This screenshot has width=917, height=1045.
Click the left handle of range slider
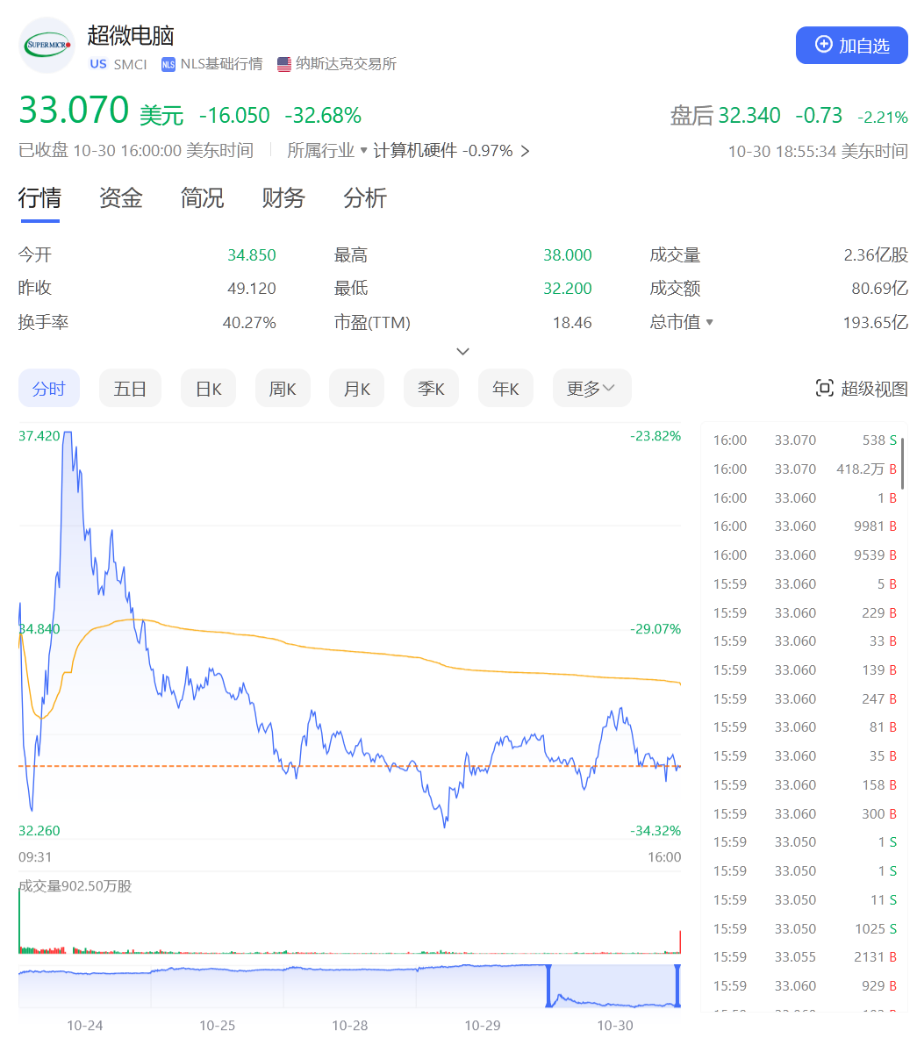point(549,986)
